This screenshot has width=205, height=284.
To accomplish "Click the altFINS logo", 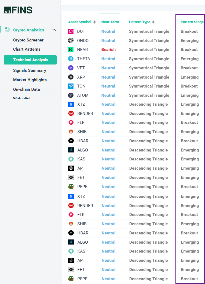I will coord(18,10).
